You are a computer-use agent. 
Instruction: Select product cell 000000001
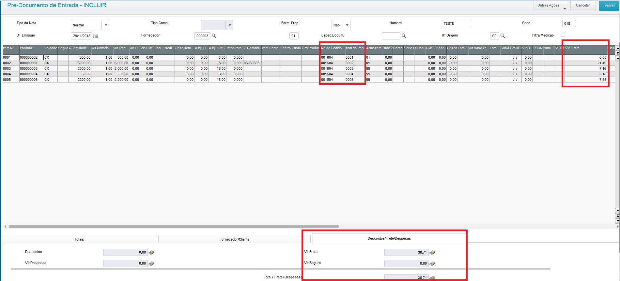coord(31,63)
